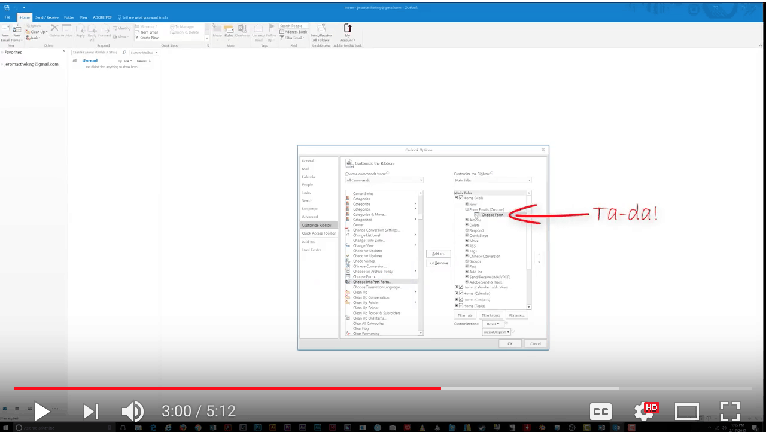The image size is (766, 432).
Task: Seek on the red video progress bar
Action: (x=227, y=388)
